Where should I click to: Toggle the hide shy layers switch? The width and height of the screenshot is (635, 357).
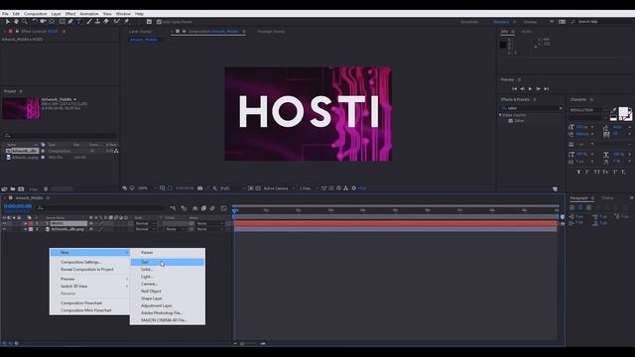tap(194, 208)
